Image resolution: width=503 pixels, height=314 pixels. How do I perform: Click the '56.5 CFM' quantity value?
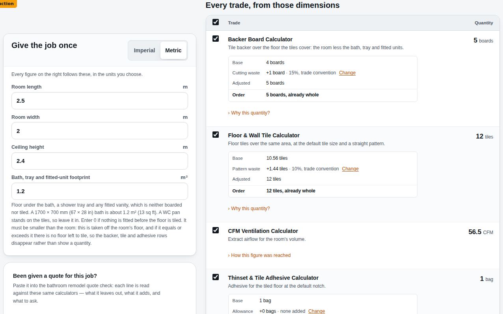tap(481, 232)
